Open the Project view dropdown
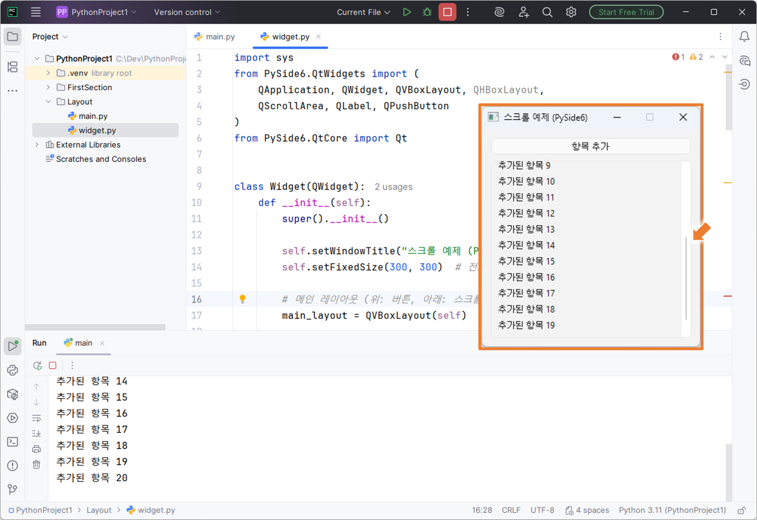757x520 pixels. click(50, 37)
